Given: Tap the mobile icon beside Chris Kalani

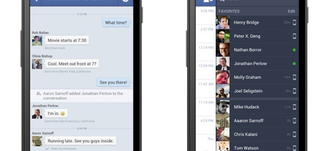Looking at the screenshot, I should click(294, 135).
